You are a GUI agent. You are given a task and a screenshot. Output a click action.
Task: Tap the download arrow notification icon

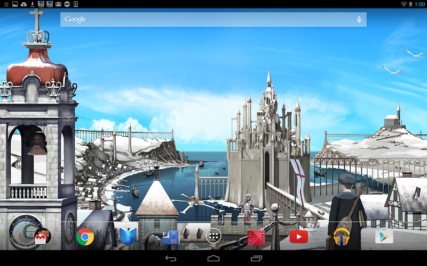point(33,4)
